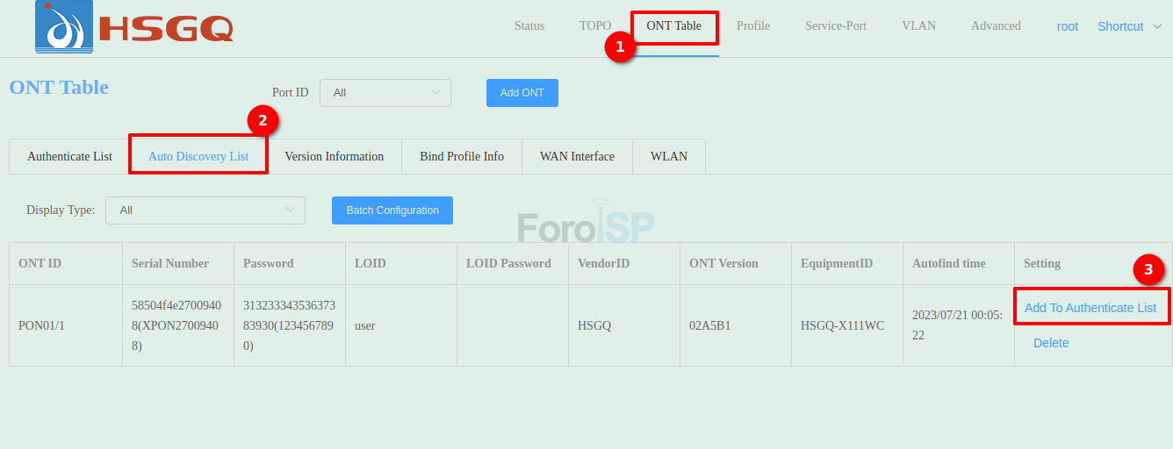
Task: Navigate to Service-Port section
Action: coord(835,26)
